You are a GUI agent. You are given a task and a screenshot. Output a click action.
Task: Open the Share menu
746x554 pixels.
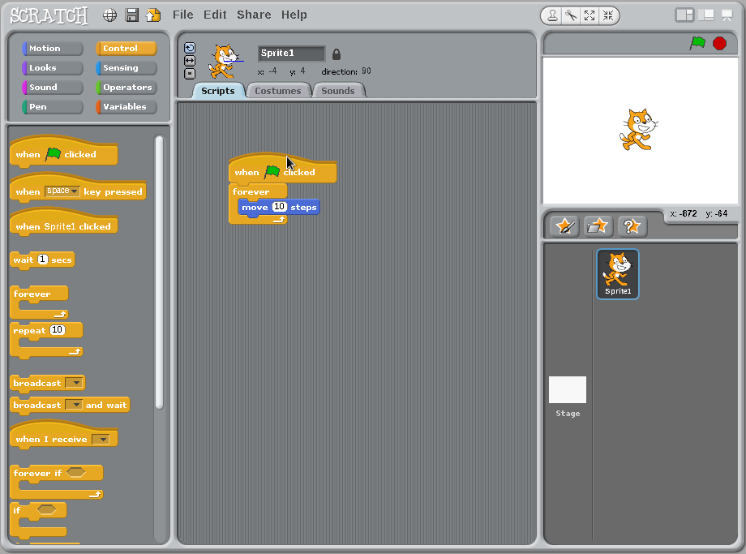pyautogui.click(x=254, y=15)
